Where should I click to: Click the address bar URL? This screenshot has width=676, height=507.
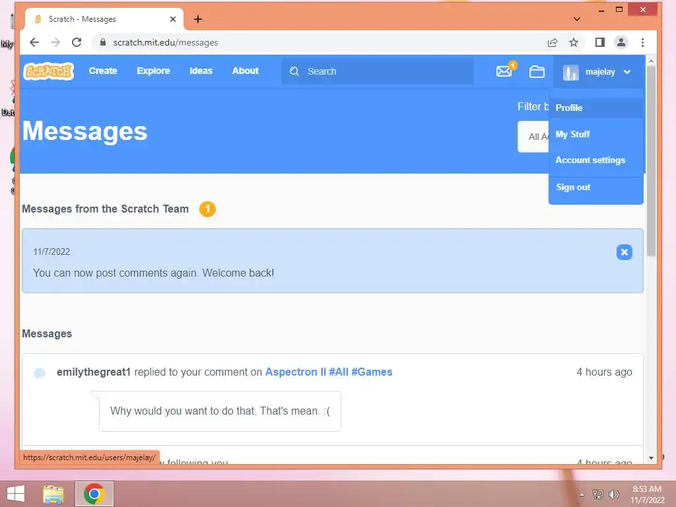166,42
